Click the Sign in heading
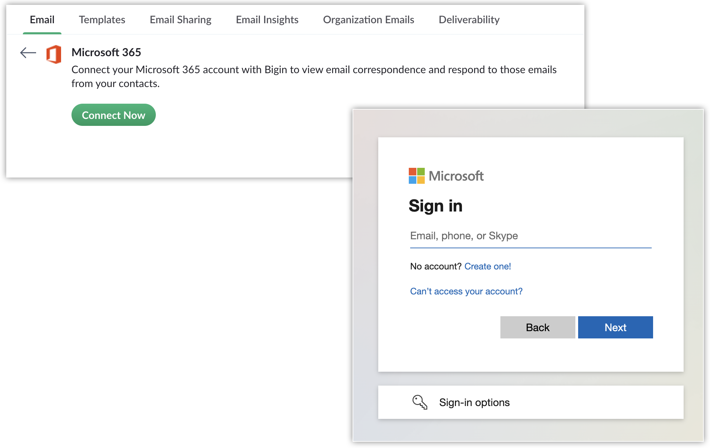The height and width of the screenshot is (448, 710). (x=435, y=206)
